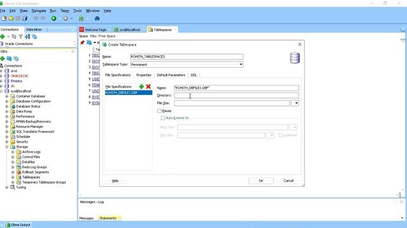Click the Save All toolbar icon

point(25,18)
